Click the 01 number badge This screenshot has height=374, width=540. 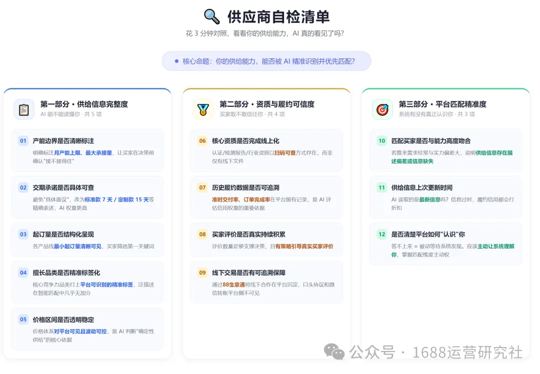pyautogui.click(x=23, y=141)
